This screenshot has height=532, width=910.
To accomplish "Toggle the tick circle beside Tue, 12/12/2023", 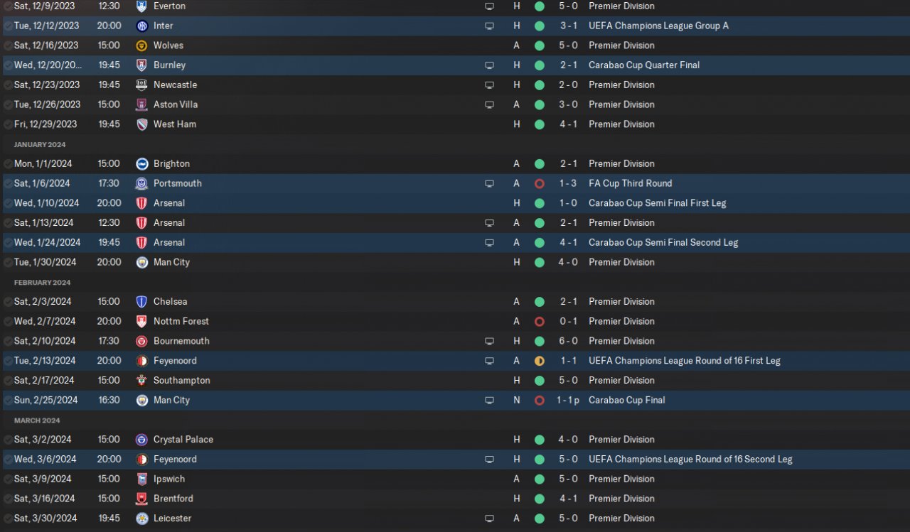I will point(7,26).
